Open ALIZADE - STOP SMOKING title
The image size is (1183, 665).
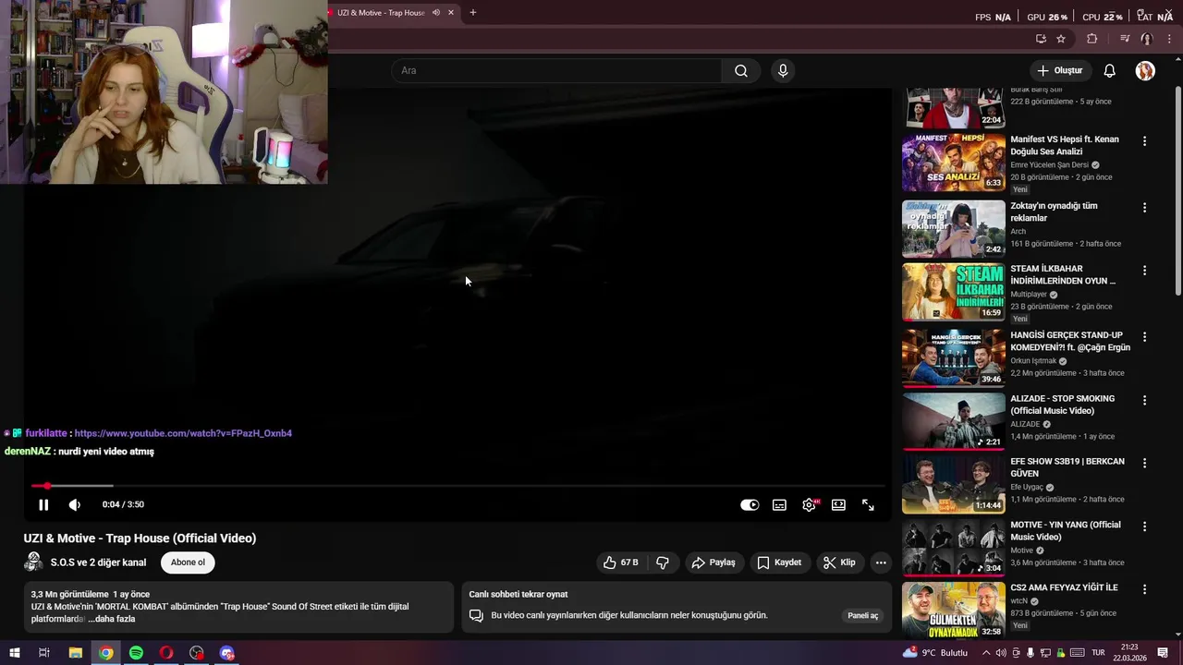[1062, 405]
